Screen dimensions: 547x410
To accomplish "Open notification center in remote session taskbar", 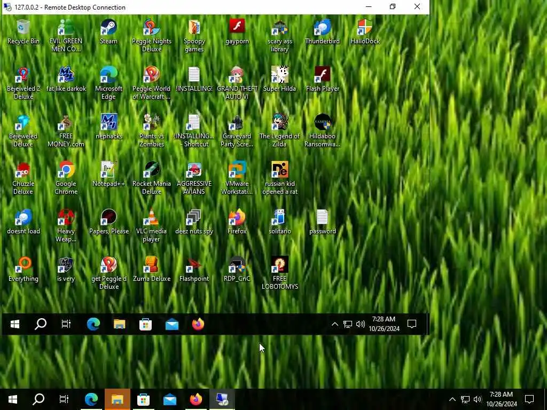I will click(x=412, y=324).
